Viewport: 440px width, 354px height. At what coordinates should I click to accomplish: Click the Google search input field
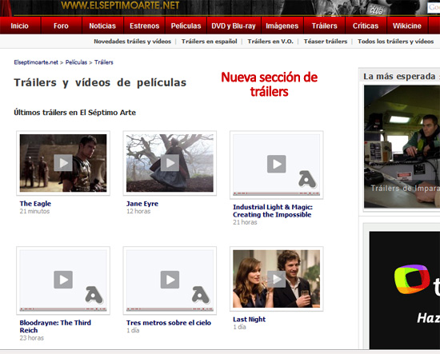[434, 7]
